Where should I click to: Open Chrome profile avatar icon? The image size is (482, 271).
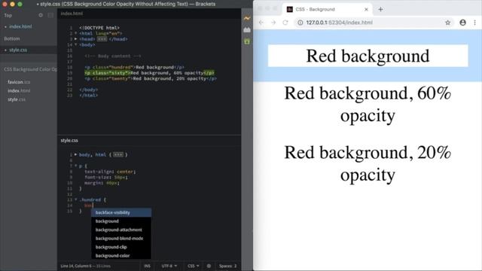[462, 23]
